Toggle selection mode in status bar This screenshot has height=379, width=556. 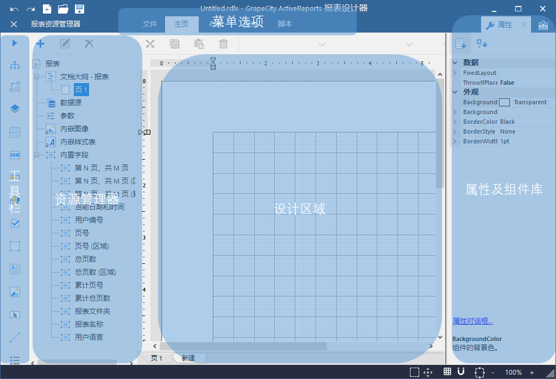pos(414,372)
